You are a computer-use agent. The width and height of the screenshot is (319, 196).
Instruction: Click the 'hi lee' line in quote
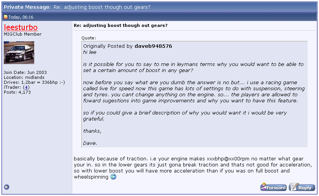click(x=90, y=52)
